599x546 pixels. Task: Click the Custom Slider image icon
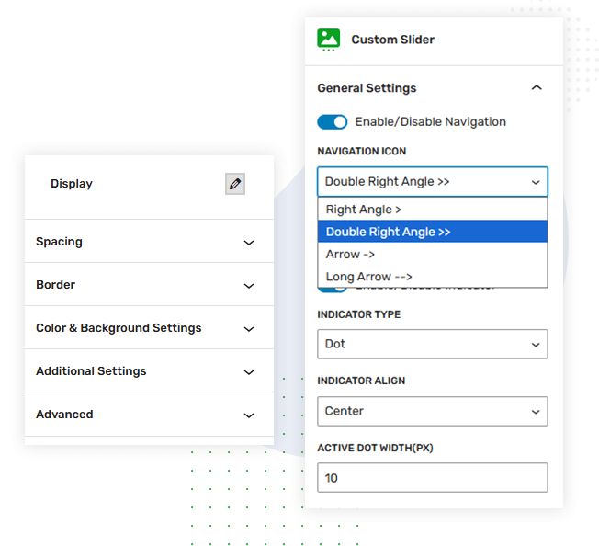(328, 39)
